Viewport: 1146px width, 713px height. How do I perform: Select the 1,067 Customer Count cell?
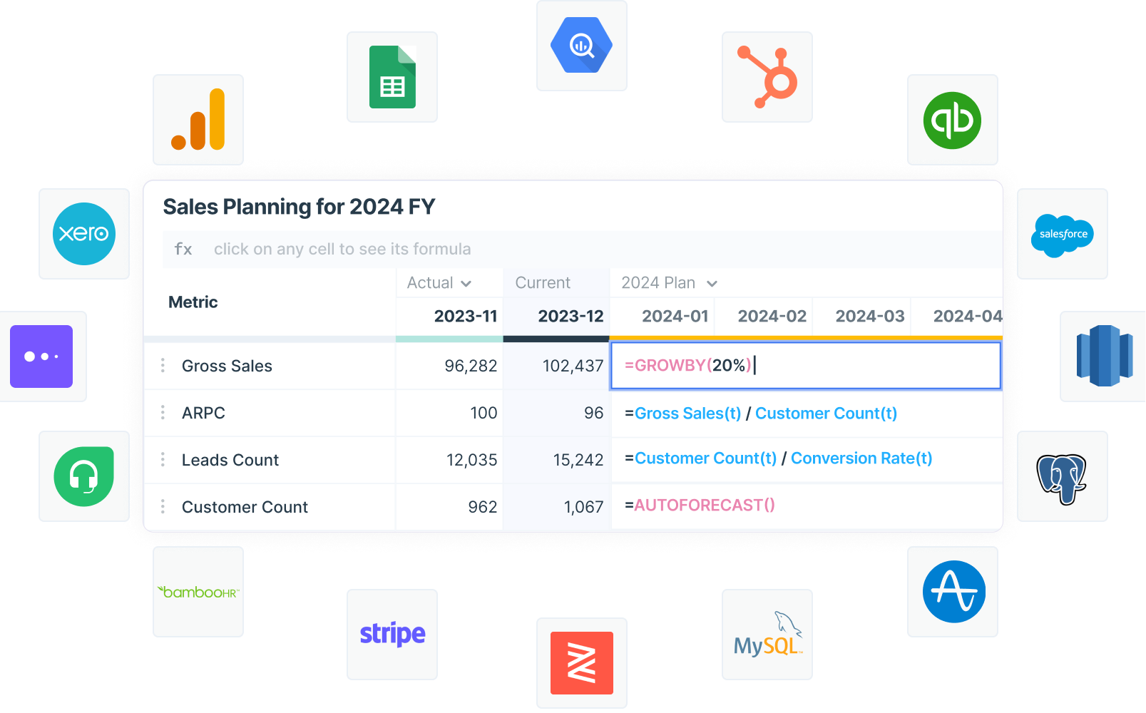click(556, 507)
